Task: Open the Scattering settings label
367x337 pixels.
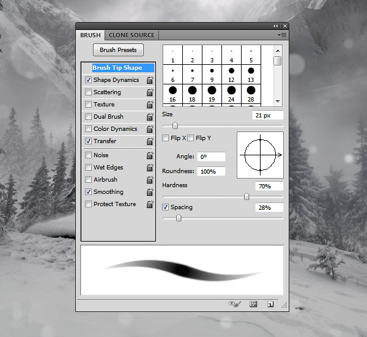Action: click(107, 92)
